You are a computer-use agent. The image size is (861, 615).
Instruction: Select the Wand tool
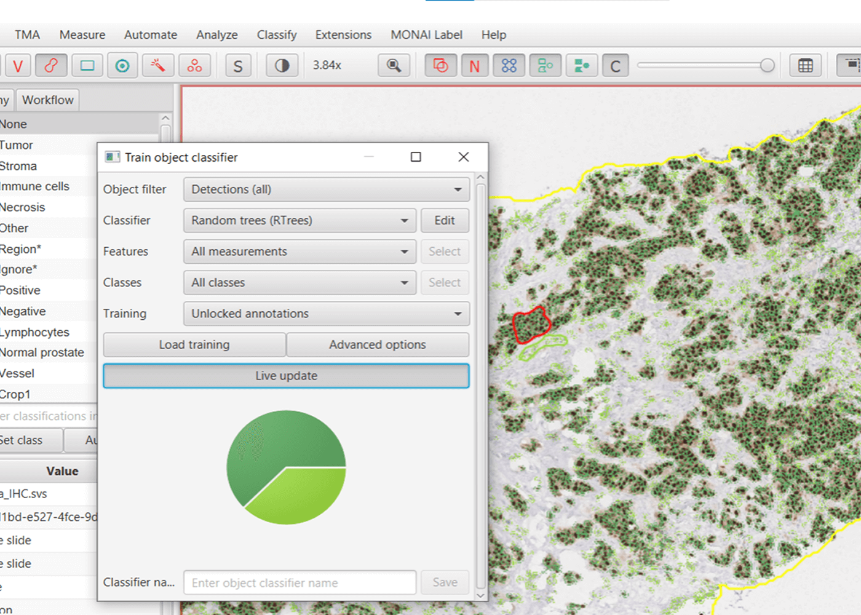pos(159,65)
